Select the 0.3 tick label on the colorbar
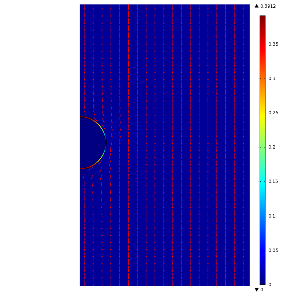The image size is (295, 295). [272, 79]
